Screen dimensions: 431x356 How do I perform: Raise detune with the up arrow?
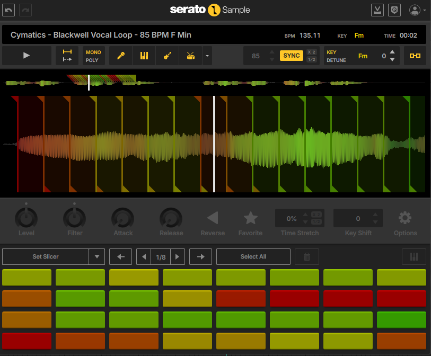point(392,52)
